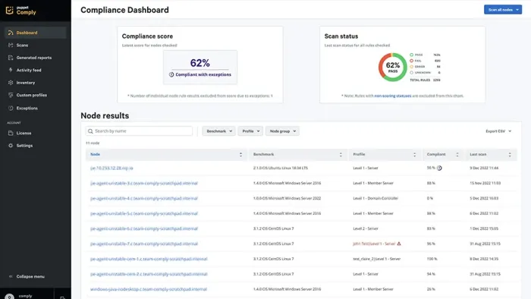Click the Custom profiles sidebar icon
531x299 pixels.
point(11,95)
